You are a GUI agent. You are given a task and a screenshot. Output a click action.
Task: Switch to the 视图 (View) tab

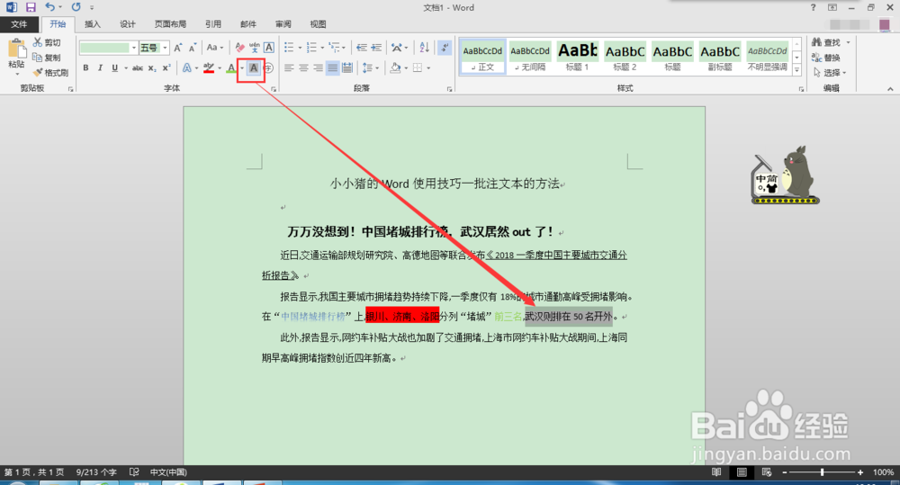click(x=318, y=24)
